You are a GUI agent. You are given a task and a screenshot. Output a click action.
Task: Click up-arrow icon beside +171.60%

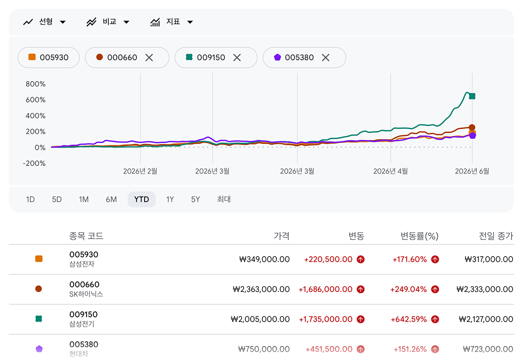click(435, 259)
